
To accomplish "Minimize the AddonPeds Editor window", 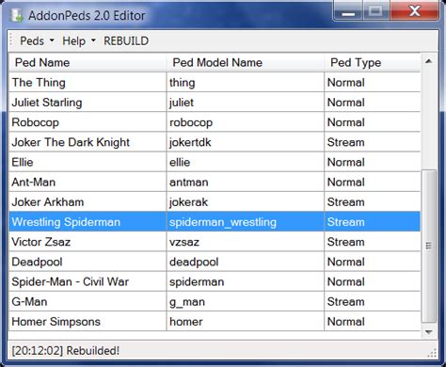I will point(348,11).
